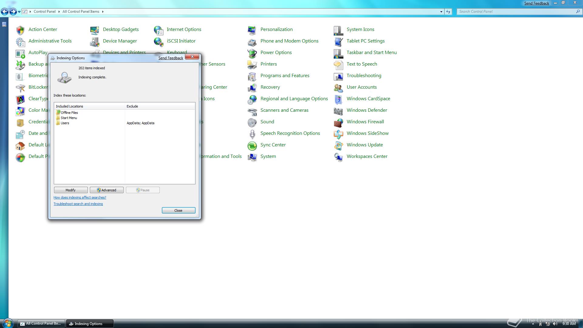Open Speech Recognition microphone icon

coord(252,134)
